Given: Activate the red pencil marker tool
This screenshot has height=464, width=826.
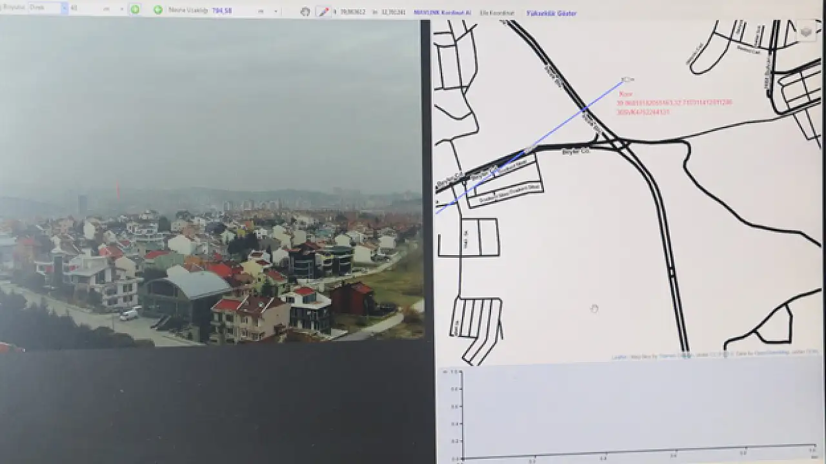Looking at the screenshot, I should pos(323,12).
